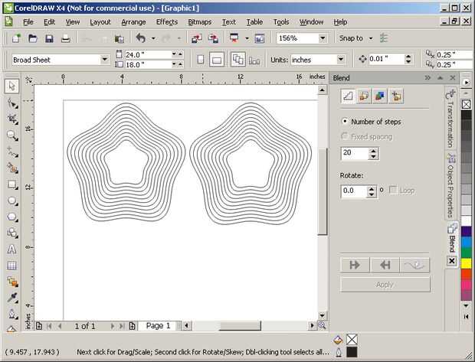This screenshot has width=475, height=362.
Task: Click the blend Path button
Action: coord(414,265)
